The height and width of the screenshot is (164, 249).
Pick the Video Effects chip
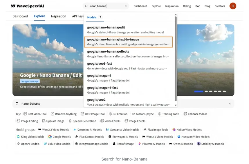110,121
